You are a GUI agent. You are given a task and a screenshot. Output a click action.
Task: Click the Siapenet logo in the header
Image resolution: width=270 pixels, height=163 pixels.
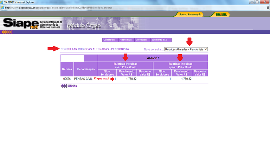point(21,23)
